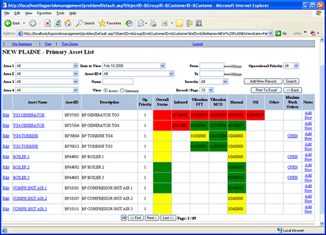Click the << First page button

136,218
